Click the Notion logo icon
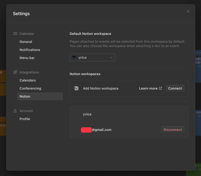 click(76, 88)
